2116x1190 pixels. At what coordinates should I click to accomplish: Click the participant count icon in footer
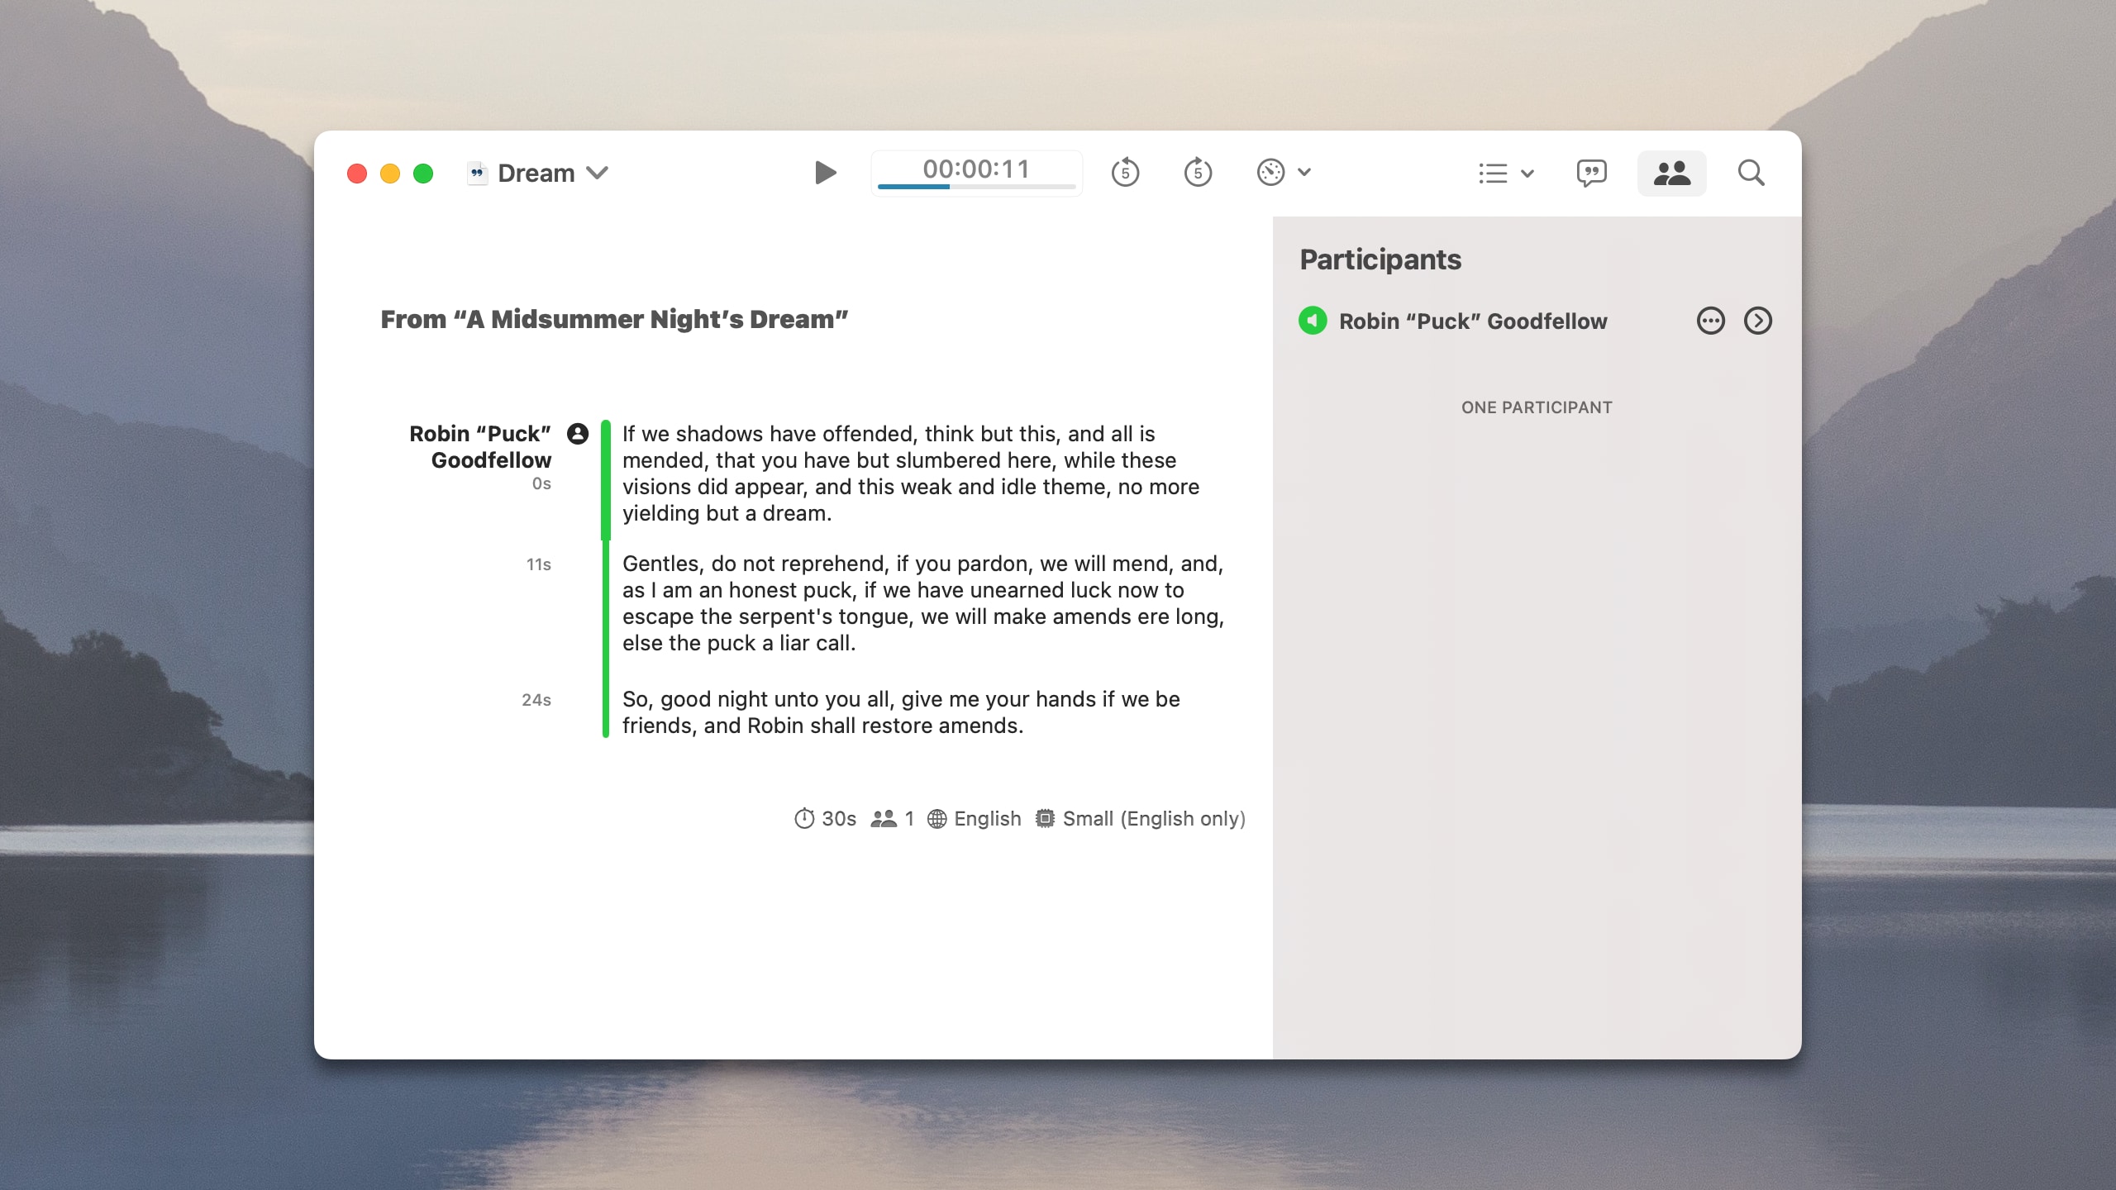tap(884, 818)
